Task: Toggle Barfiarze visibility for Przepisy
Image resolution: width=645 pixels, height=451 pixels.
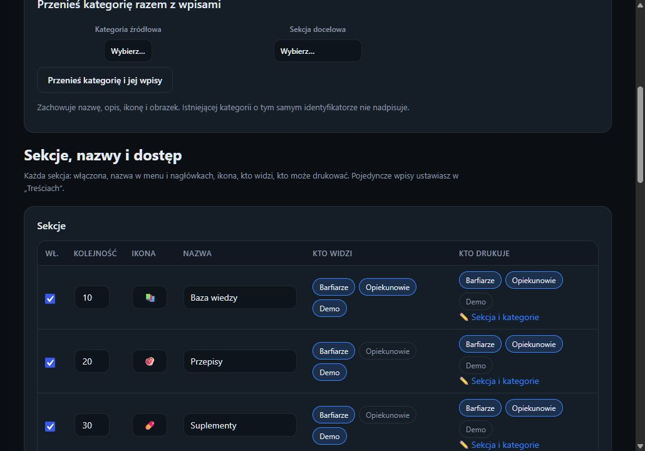Action: coord(334,351)
